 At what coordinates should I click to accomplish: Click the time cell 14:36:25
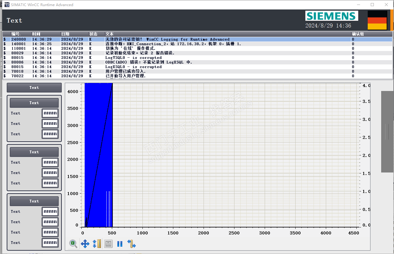pyautogui.click(x=42, y=44)
